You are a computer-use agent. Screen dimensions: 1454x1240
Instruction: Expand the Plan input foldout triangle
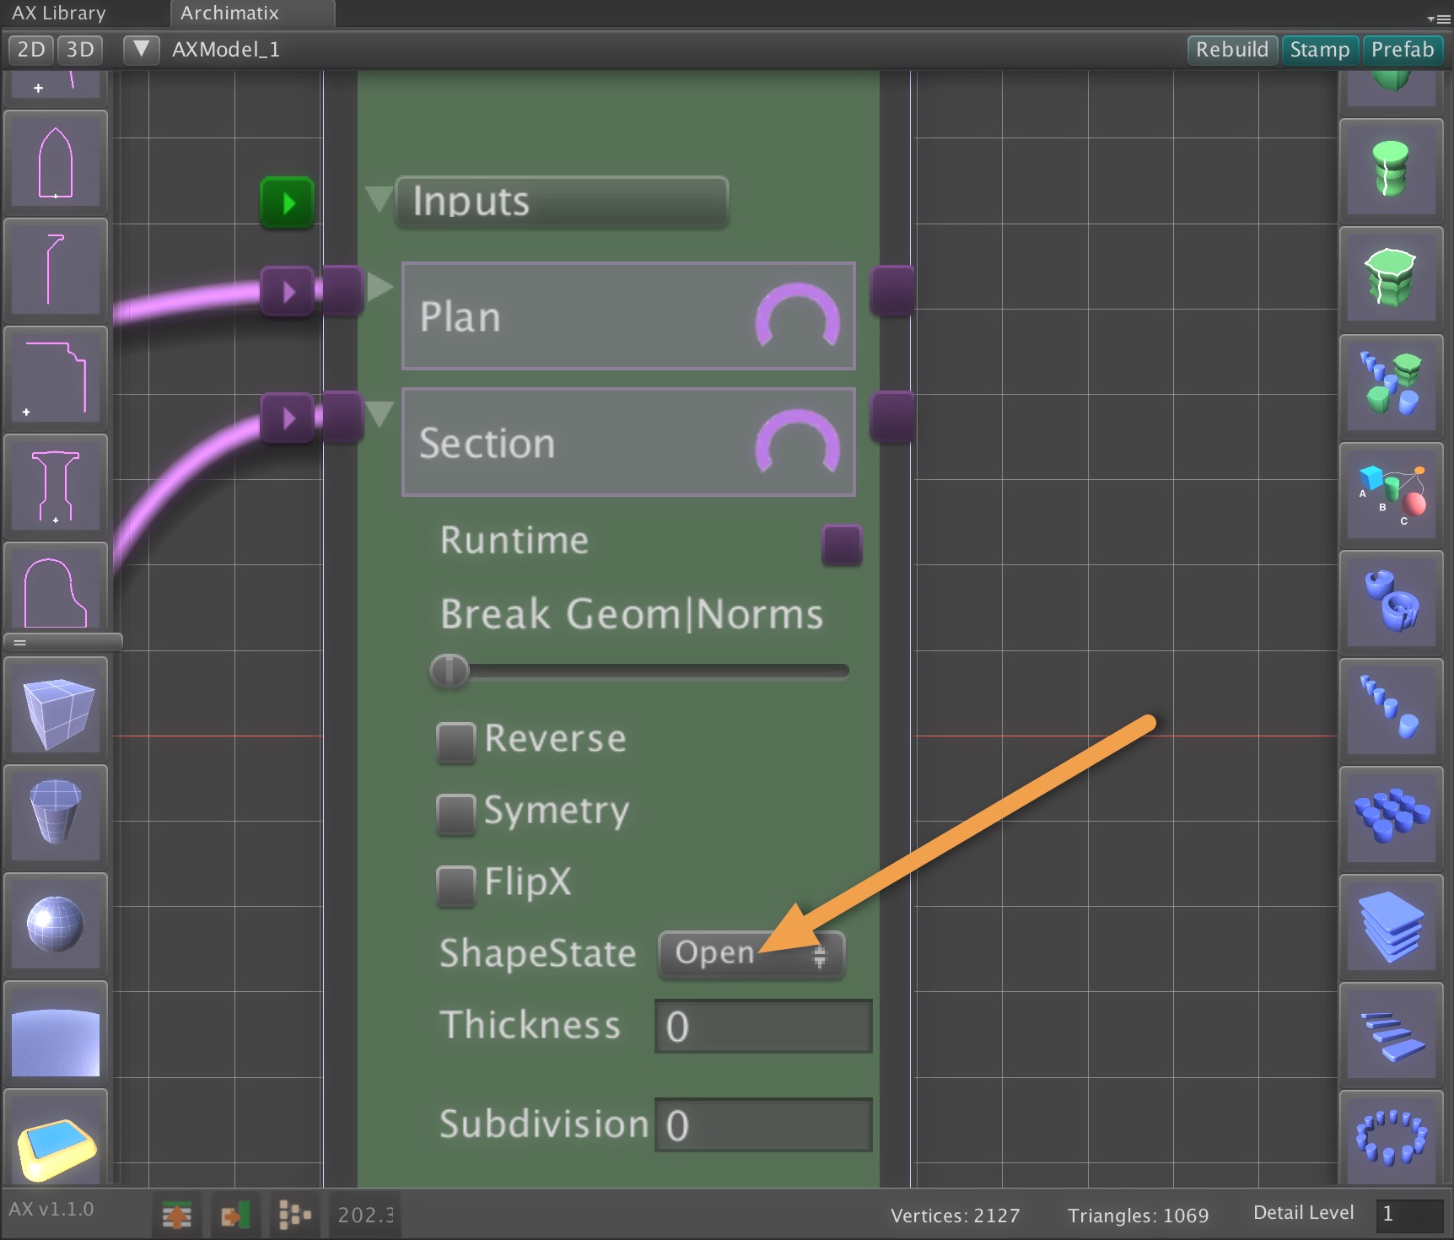pos(380,287)
